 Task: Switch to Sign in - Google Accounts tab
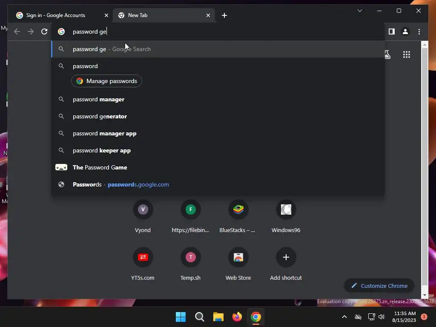[60, 15]
